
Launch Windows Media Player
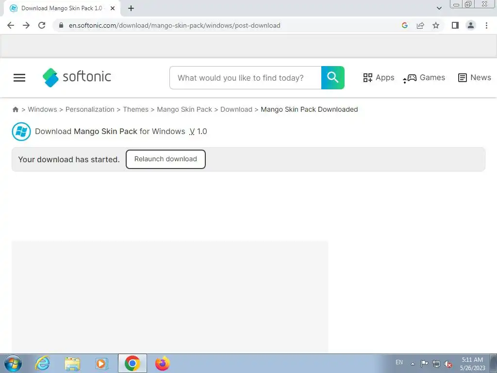101,363
